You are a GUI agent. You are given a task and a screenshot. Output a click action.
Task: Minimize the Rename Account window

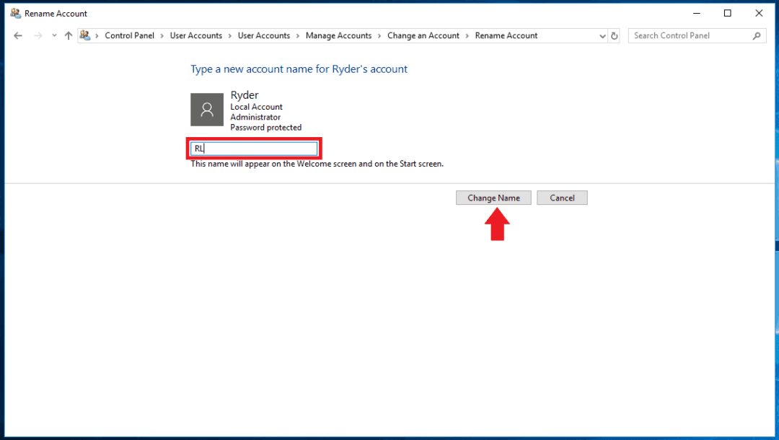(697, 14)
